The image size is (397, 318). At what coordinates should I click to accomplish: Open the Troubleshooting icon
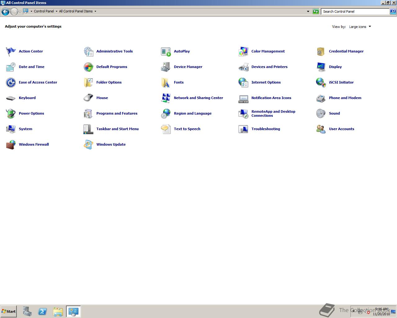coord(243,129)
